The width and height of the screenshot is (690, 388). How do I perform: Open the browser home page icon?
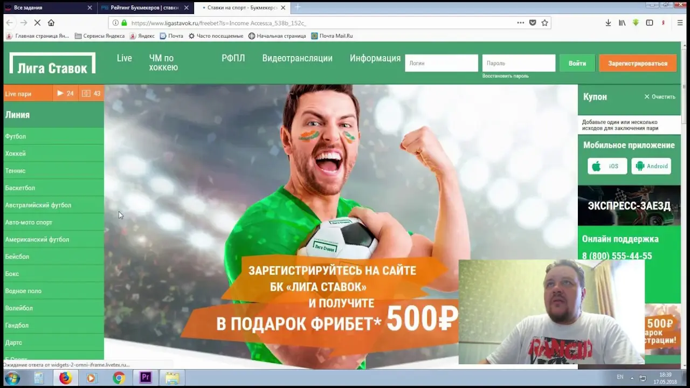[51, 23]
